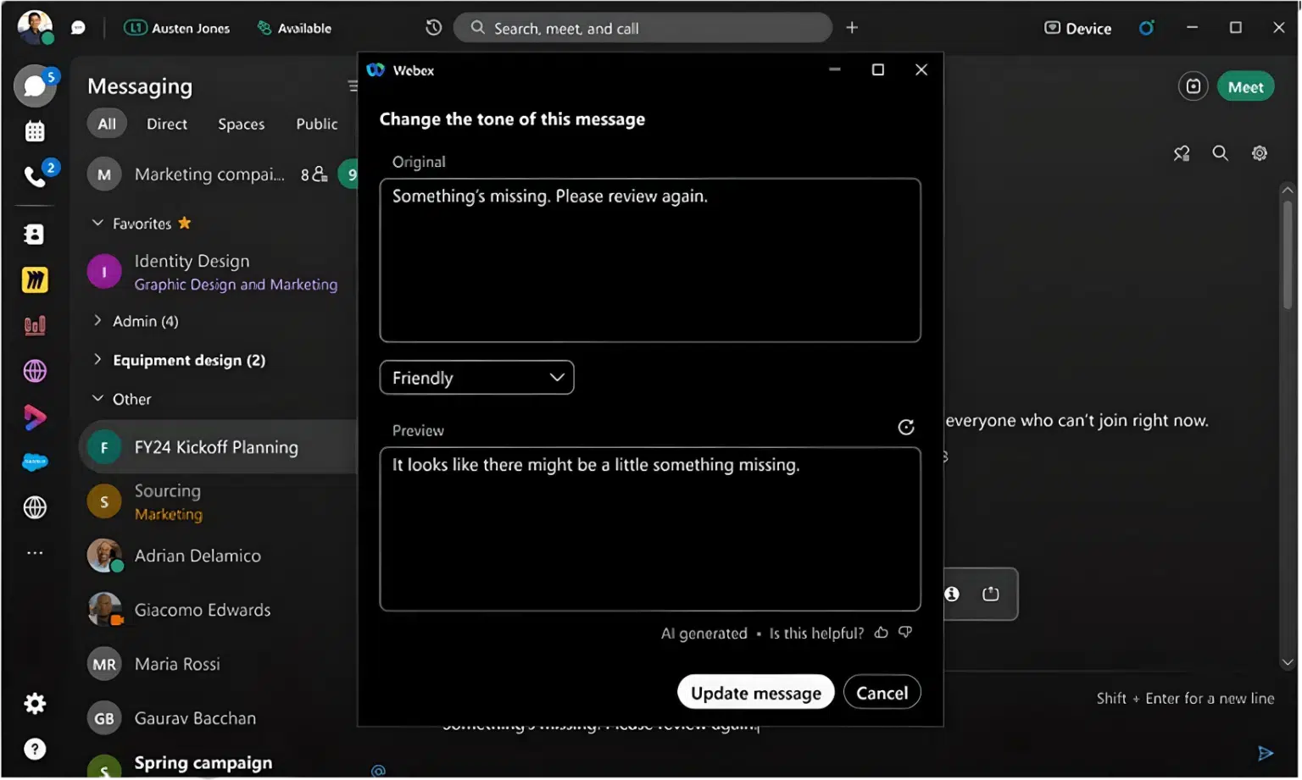The width and height of the screenshot is (1302, 780).
Task: Switch to the Public tab
Action: (x=317, y=124)
